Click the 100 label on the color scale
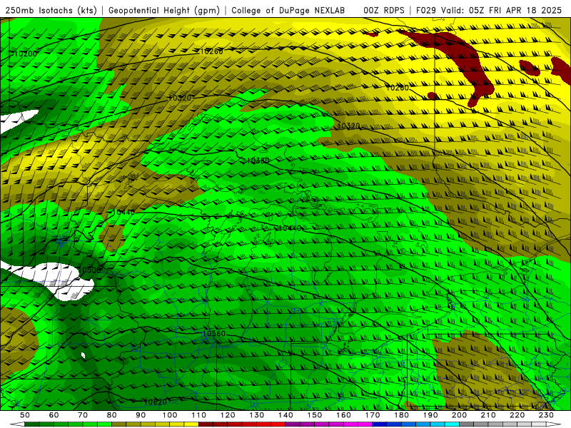This screenshot has width=571, height=428. (170, 415)
